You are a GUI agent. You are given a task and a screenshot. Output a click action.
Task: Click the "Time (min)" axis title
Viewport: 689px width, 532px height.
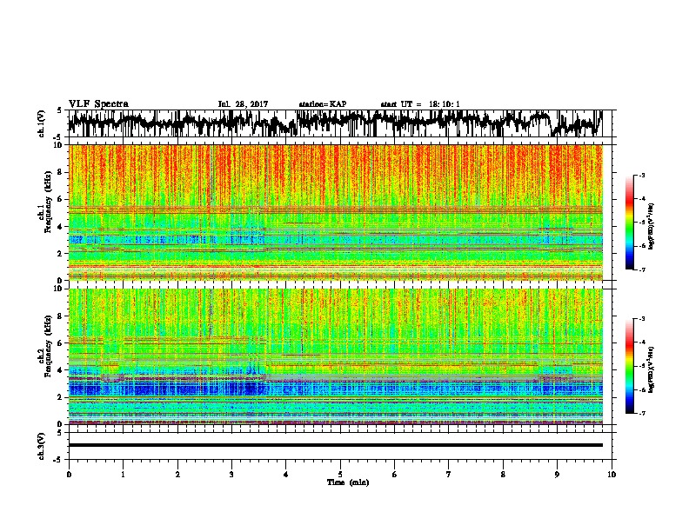[x=348, y=482]
